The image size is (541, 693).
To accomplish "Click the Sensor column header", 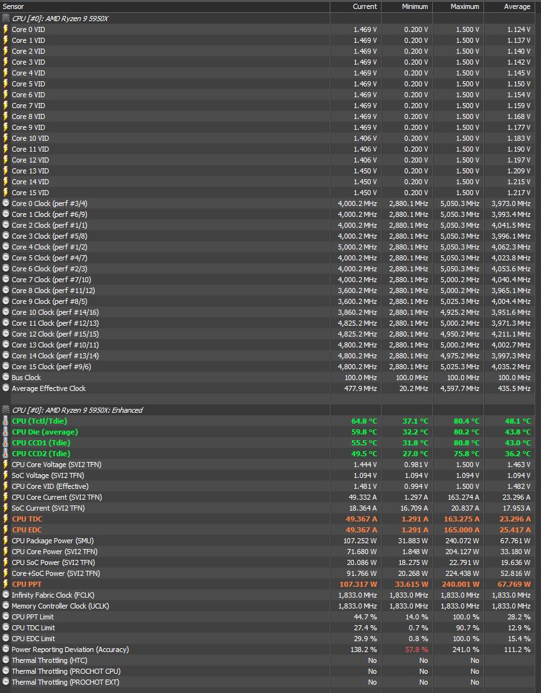I will 165,6.
